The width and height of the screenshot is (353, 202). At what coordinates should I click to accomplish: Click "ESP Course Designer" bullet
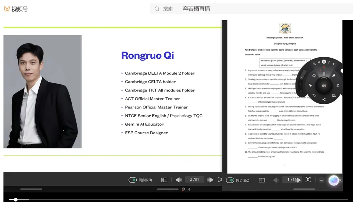146,133
